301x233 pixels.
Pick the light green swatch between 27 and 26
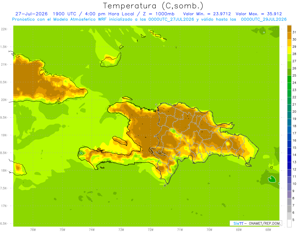[x=289, y=65]
